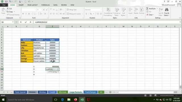Select column E header
182x102 pixels.
tap(52, 26)
